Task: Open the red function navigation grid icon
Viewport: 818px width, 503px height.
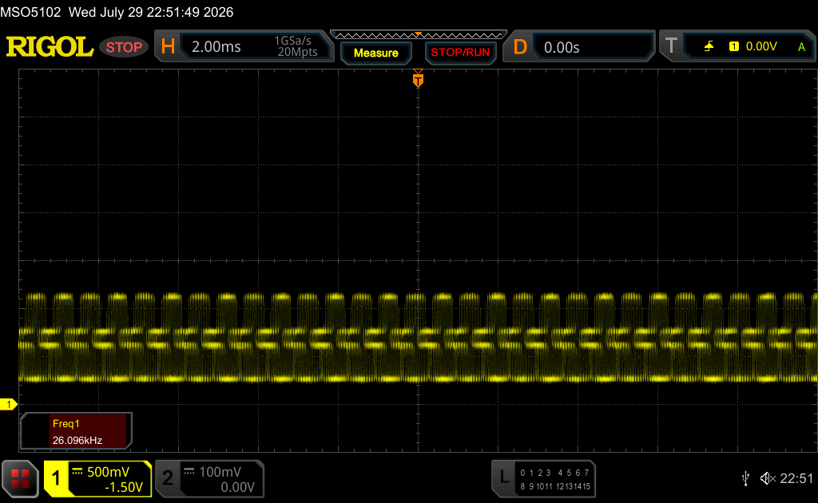Action: [20, 478]
